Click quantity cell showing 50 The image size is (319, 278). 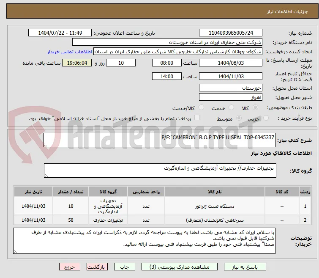click(x=71, y=220)
